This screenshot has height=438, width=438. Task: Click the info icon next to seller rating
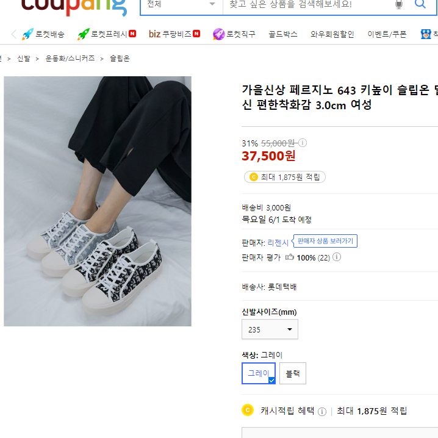(337, 257)
